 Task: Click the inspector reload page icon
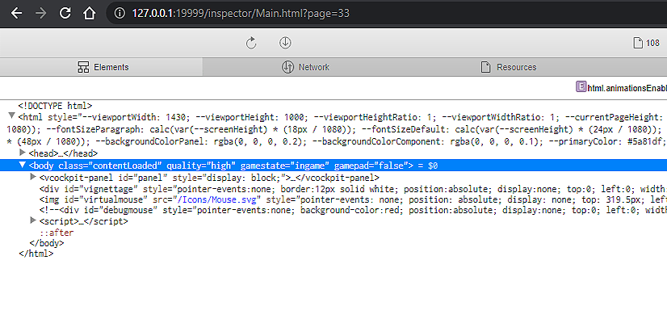coord(251,43)
